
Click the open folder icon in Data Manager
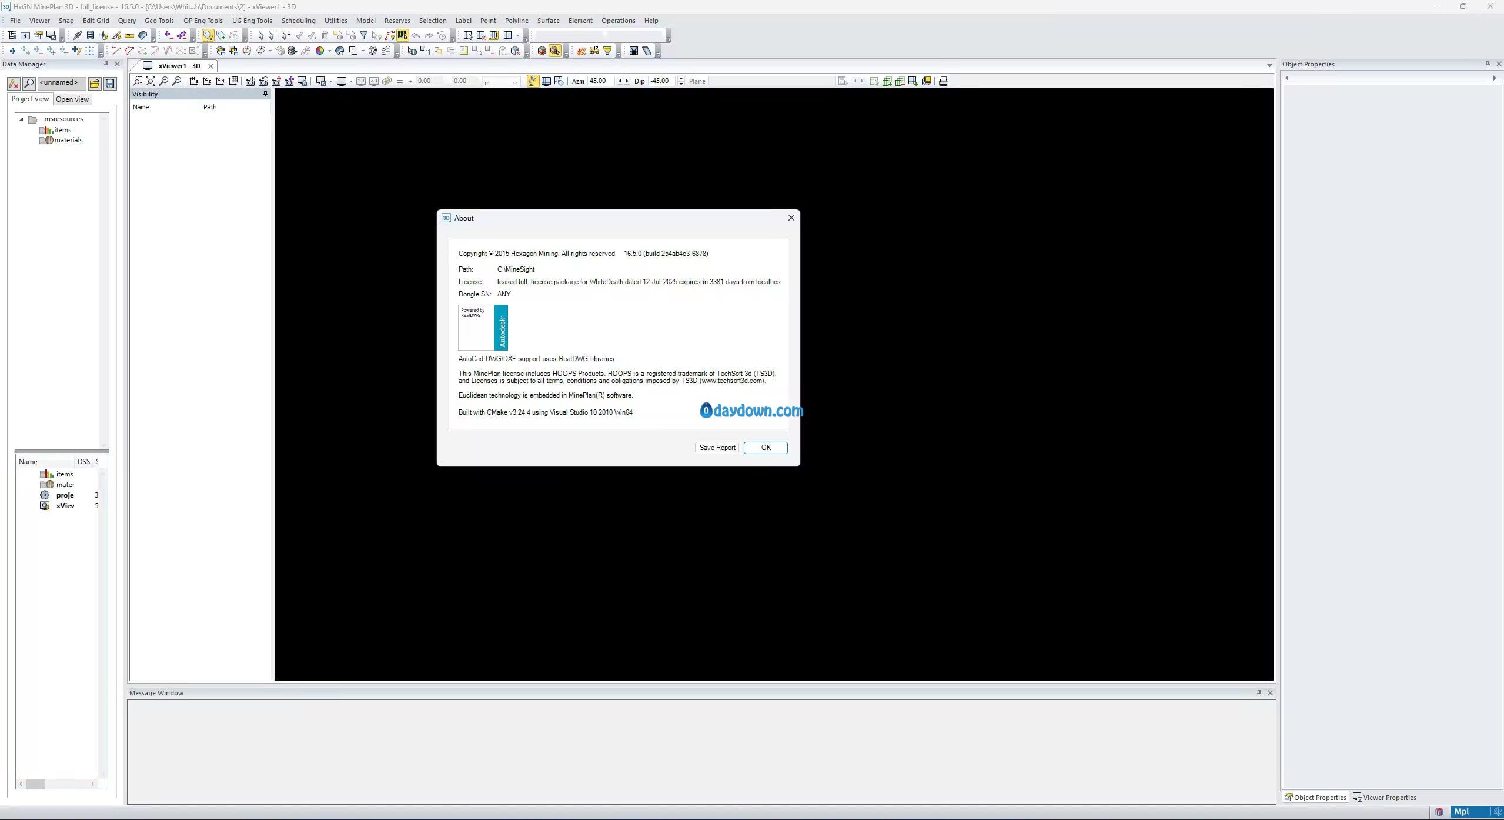tap(94, 84)
